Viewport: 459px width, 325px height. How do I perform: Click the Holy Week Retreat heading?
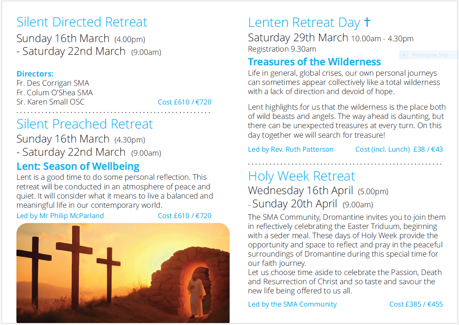302,176
